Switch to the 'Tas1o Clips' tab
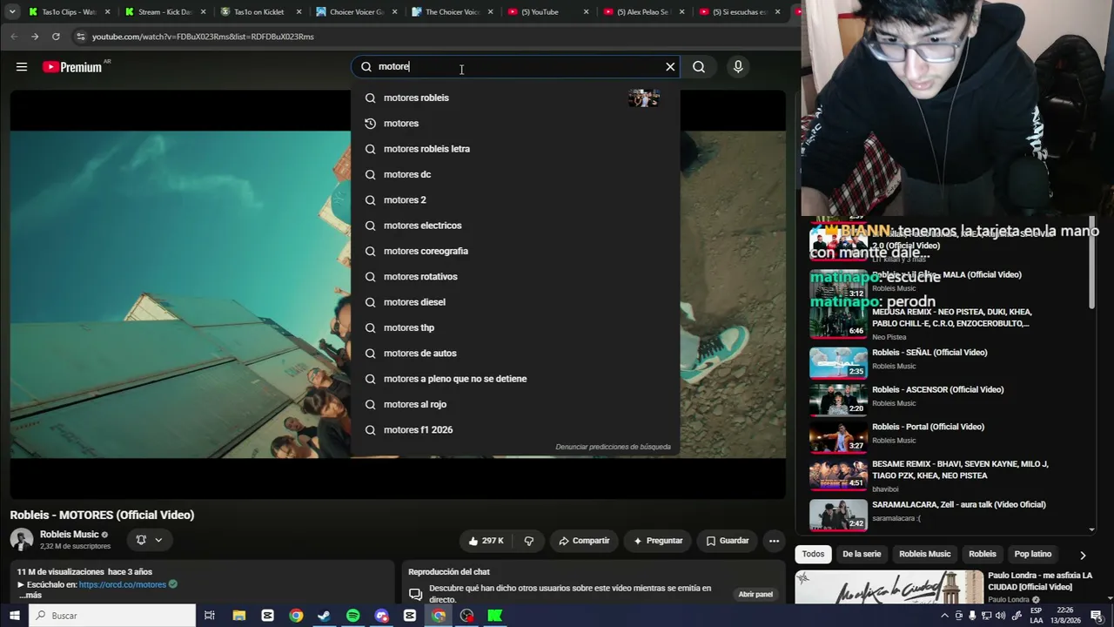The width and height of the screenshot is (1114, 627). coord(70,12)
